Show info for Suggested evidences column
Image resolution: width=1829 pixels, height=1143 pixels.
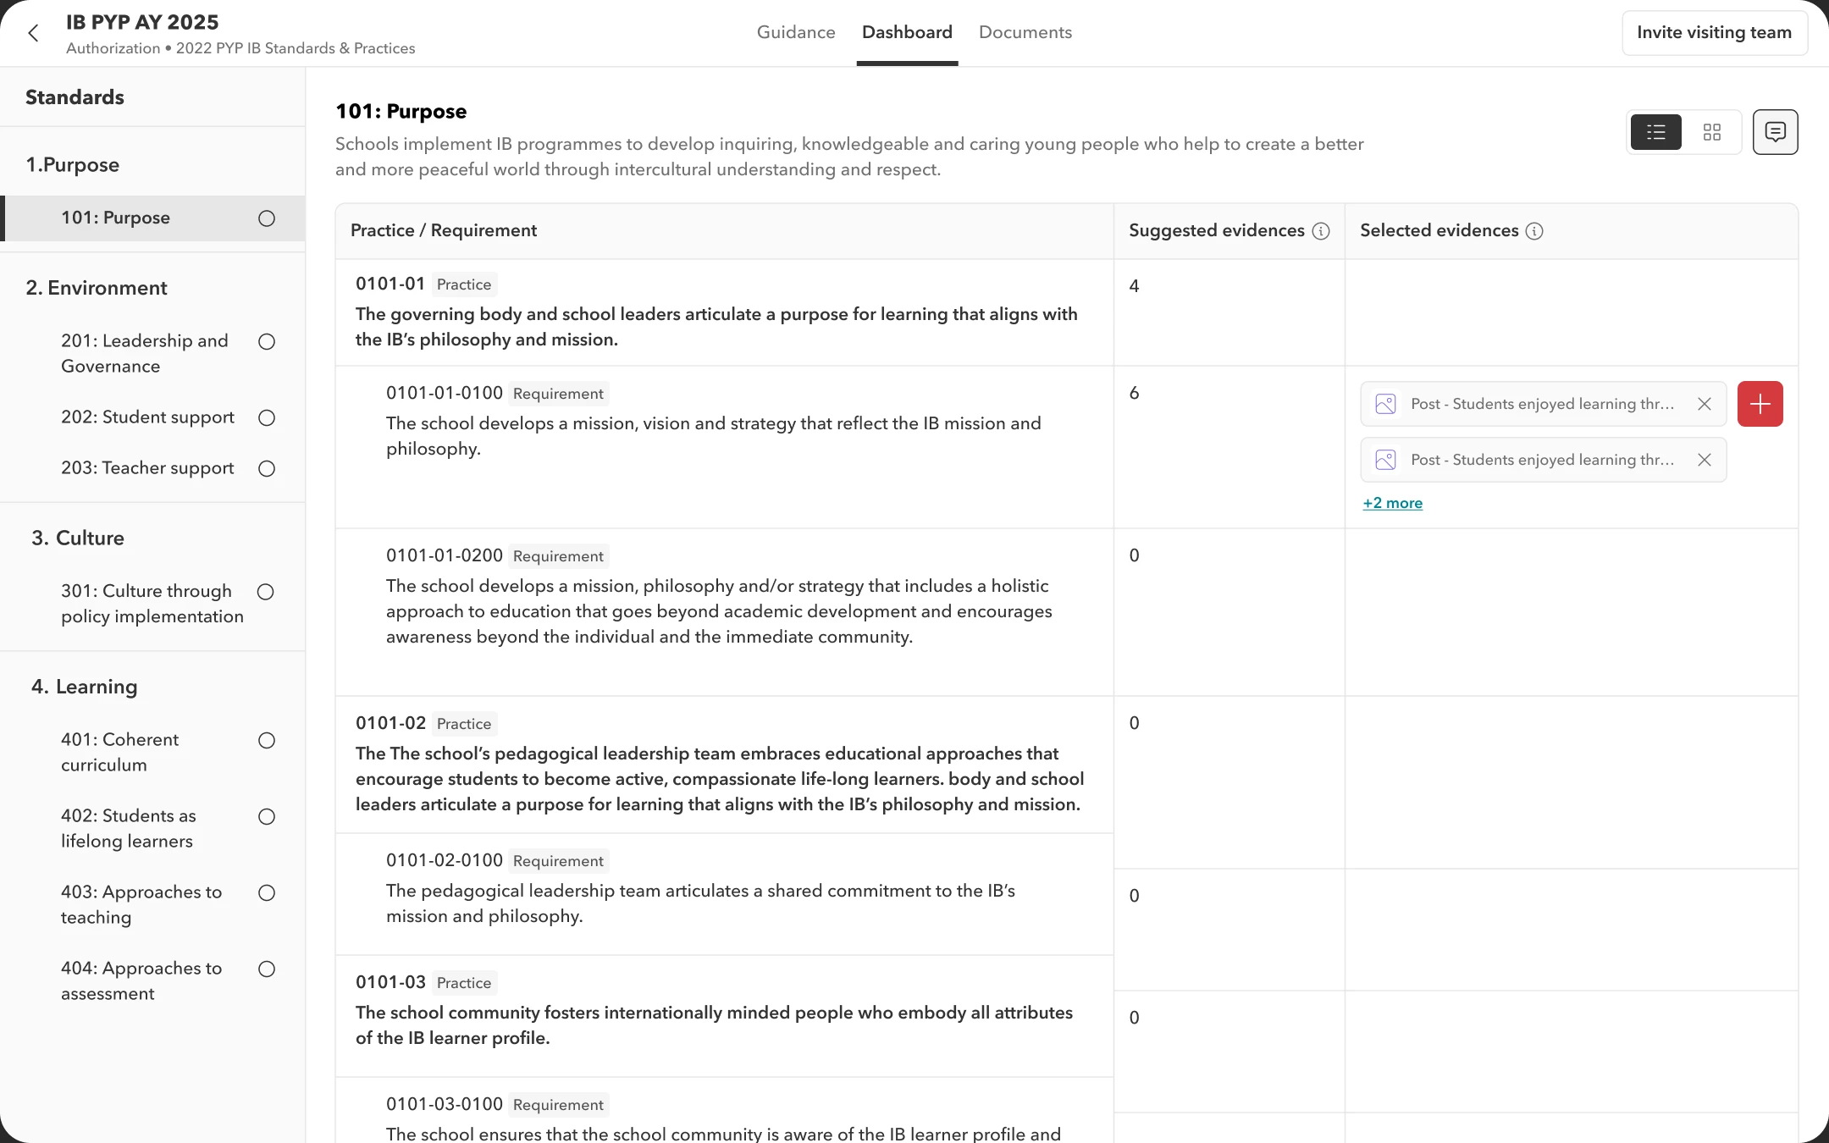click(x=1321, y=231)
